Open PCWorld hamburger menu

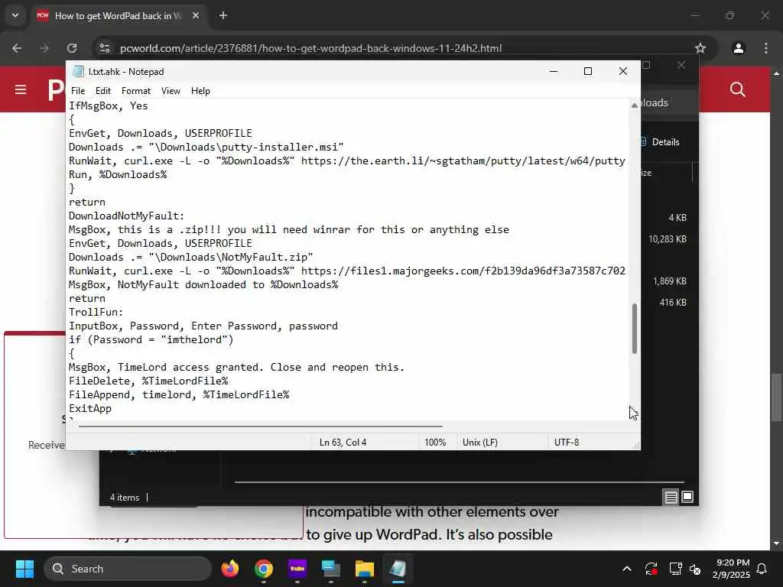21,90
